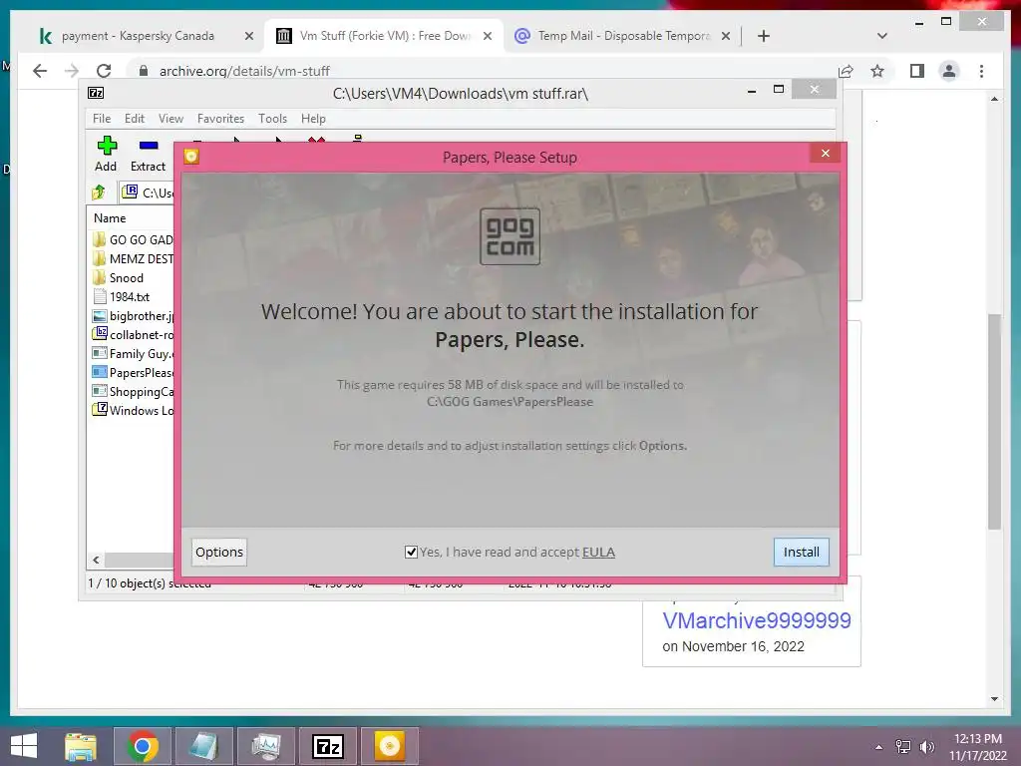
Task: Click the GOG installer taskbar icon
Action: 390,746
